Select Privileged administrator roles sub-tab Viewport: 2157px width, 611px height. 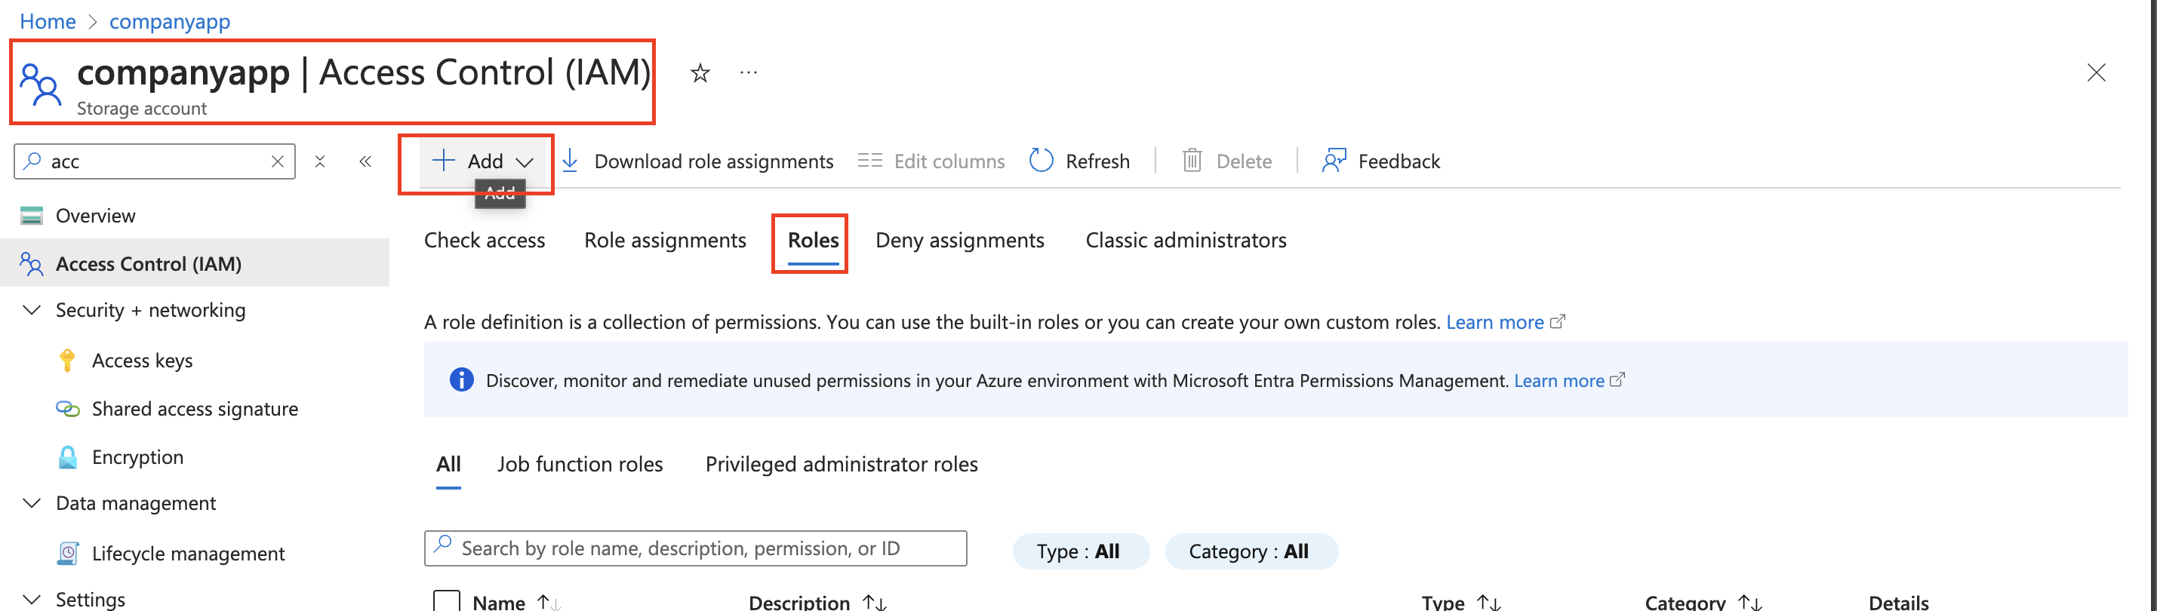pyautogui.click(x=841, y=465)
